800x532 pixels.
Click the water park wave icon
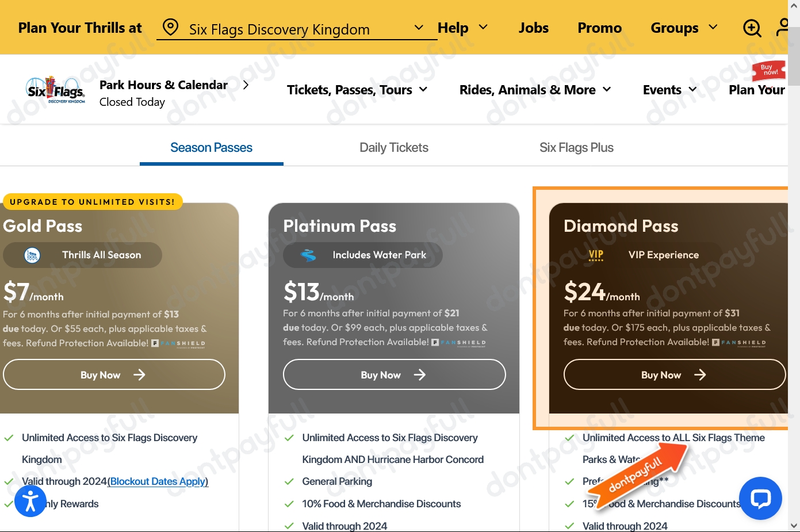(x=309, y=255)
